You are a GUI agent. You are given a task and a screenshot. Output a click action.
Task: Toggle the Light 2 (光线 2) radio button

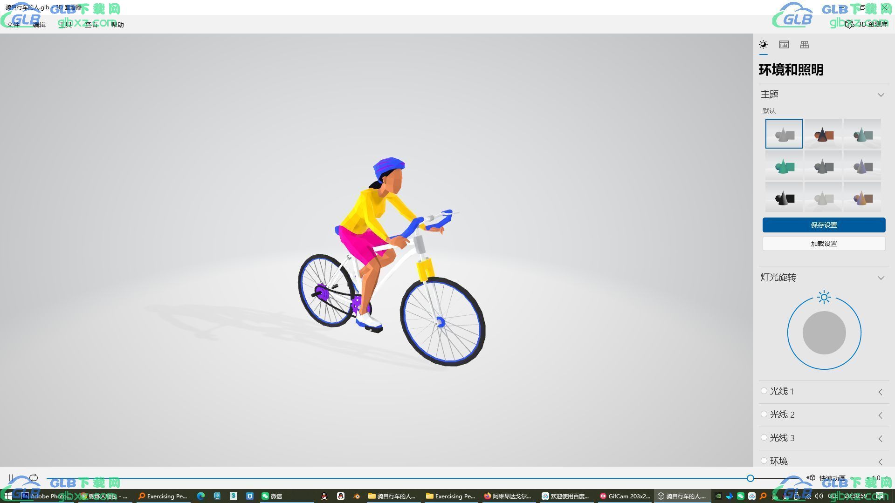tap(764, 415)
